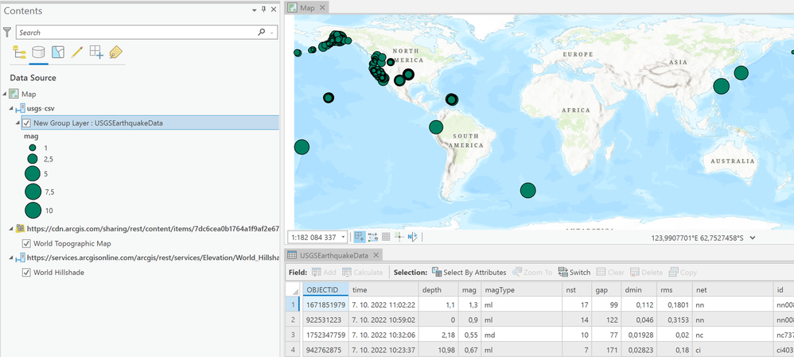Click cell with OBJECTID 922531223
Viewport: 794px width, 357px height.
(325, 320)
